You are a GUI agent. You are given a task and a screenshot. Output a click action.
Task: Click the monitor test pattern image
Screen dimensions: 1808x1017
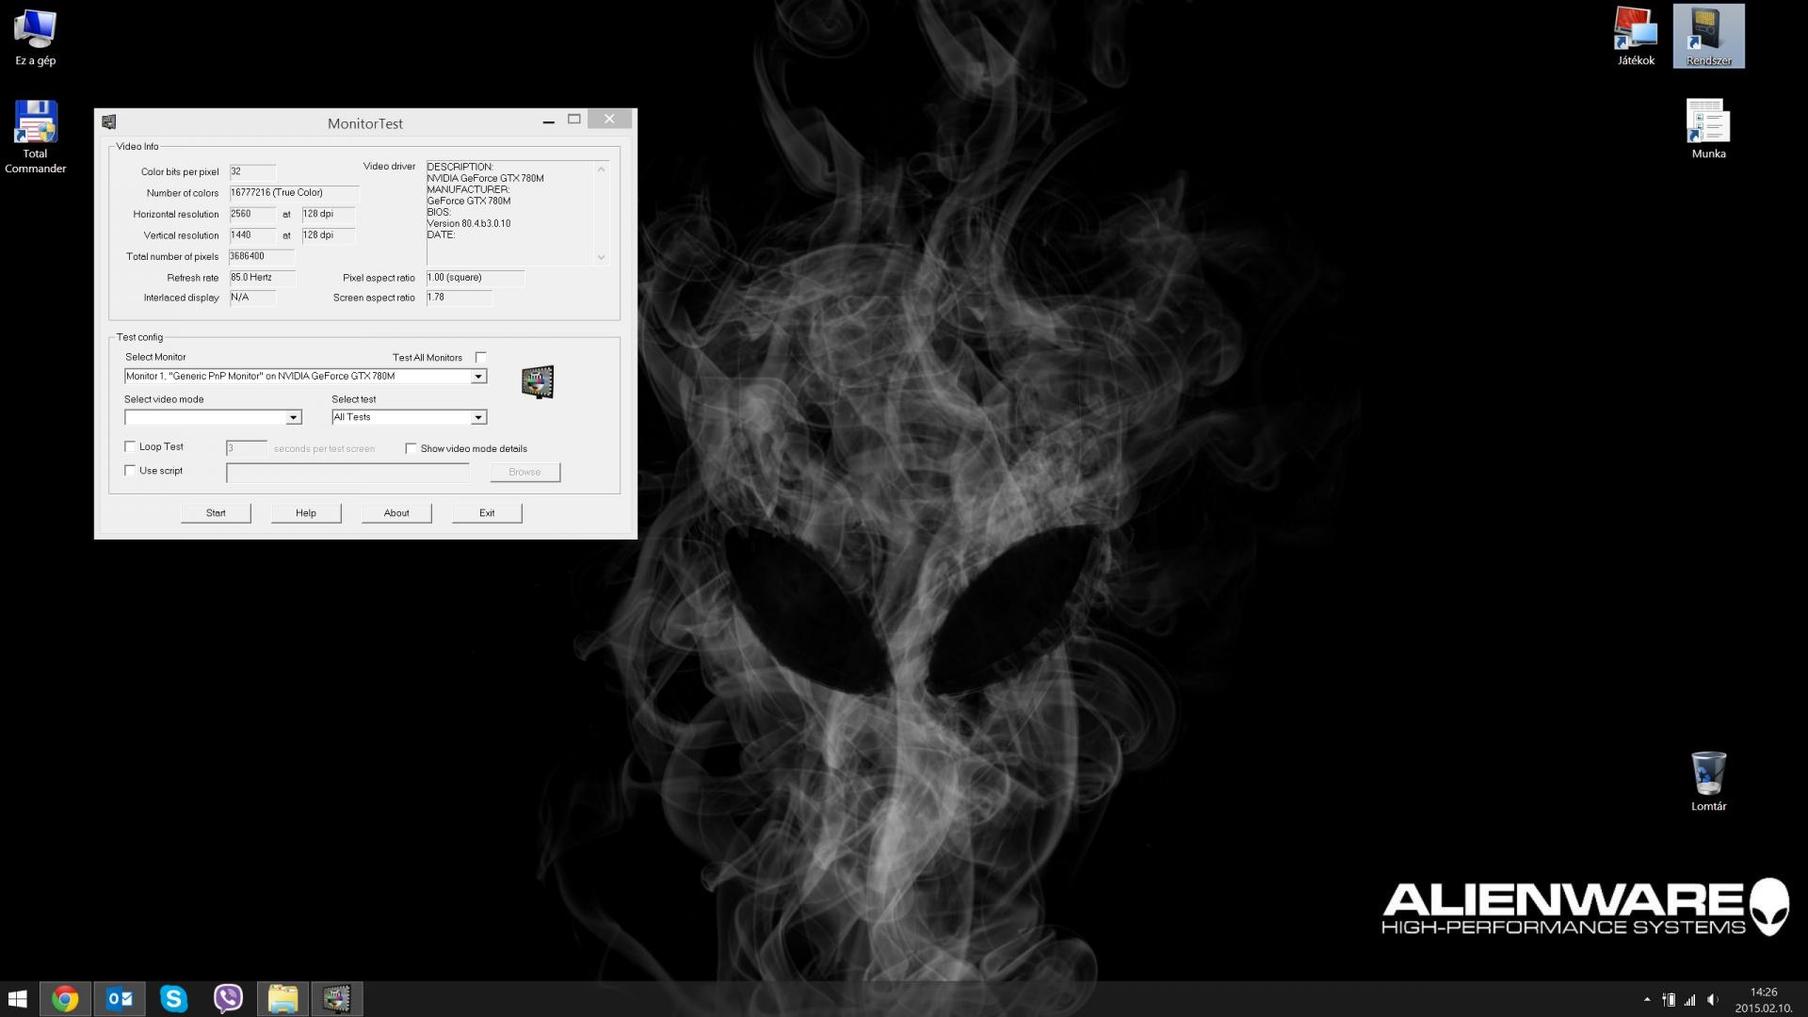pos(538,381)
